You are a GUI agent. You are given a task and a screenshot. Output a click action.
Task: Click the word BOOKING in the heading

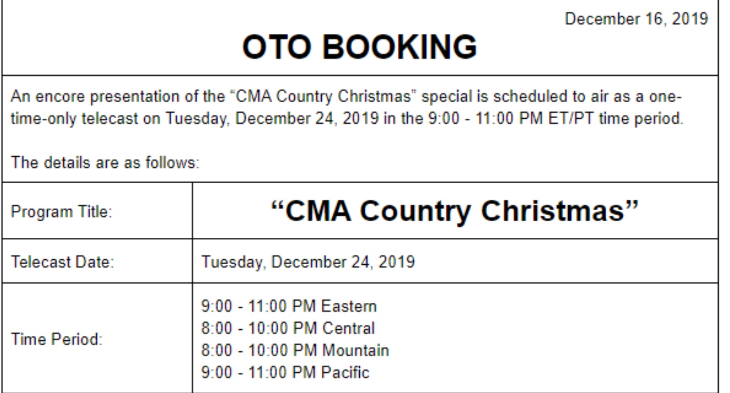click(x=400, y=47)
